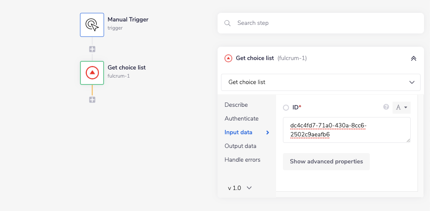This screenshot has height=211, width=430.
Task: Click the Fulcrum logo in panel header
Action: (228, 58)
